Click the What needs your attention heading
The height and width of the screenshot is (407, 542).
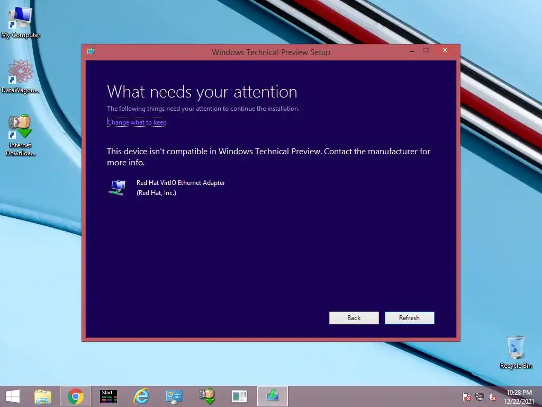[x=202, y=92]
